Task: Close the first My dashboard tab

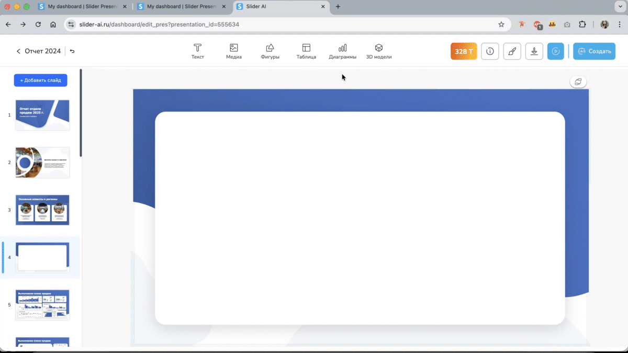Action: click(x=124, y=7)
